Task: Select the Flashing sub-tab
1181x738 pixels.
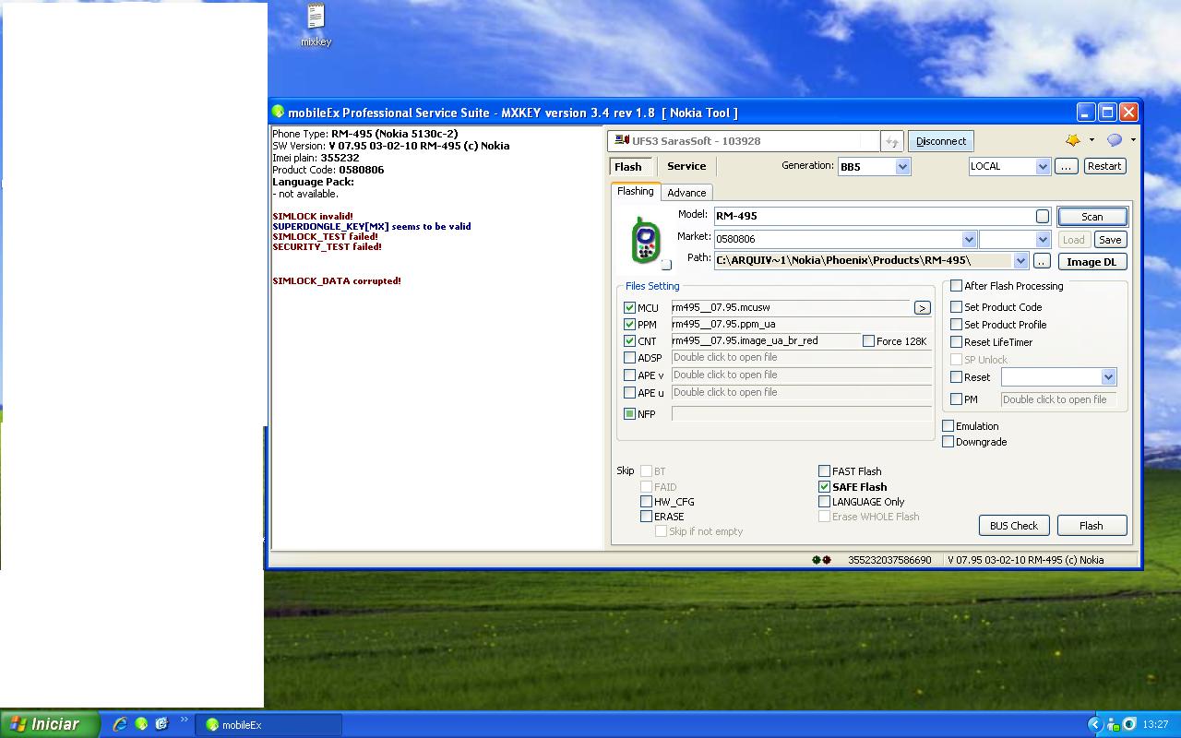Action: tap(636, 191)
